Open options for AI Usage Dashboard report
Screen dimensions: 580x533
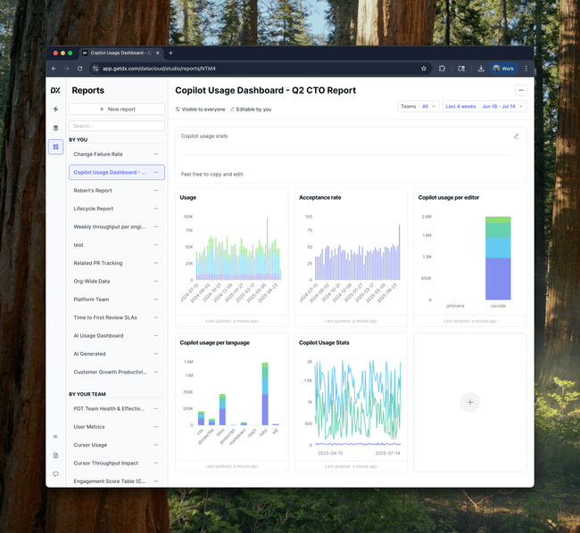(x=156, y=335)
